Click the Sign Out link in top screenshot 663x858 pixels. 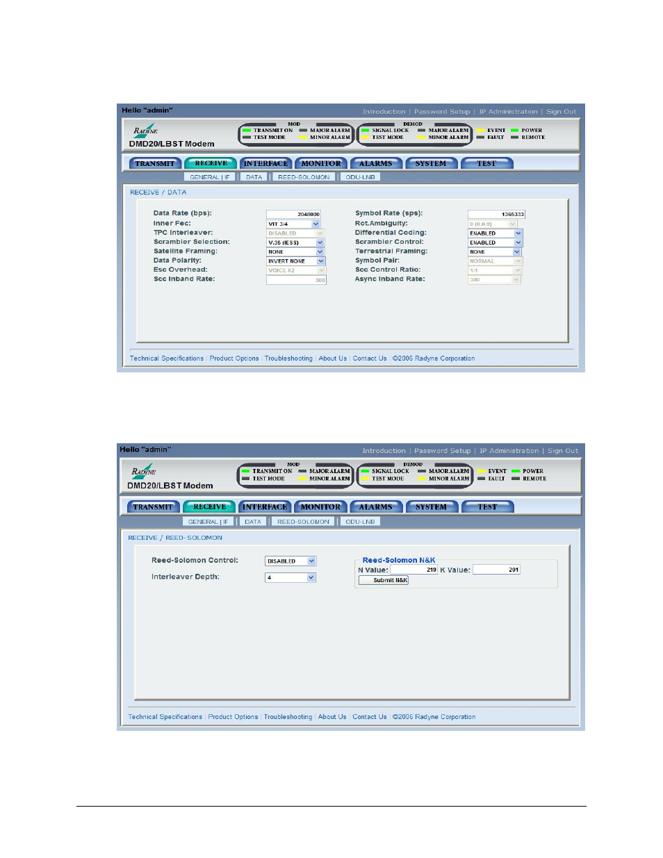click(561, 112)
